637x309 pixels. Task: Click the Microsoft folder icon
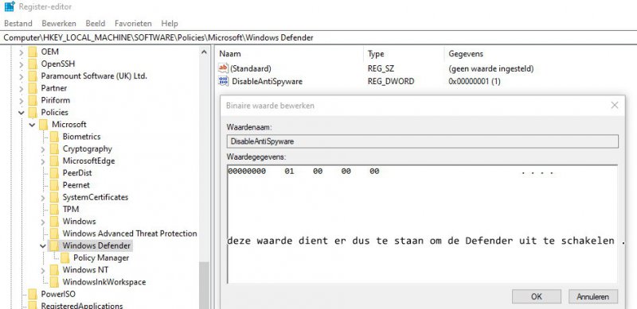[44, 125]
